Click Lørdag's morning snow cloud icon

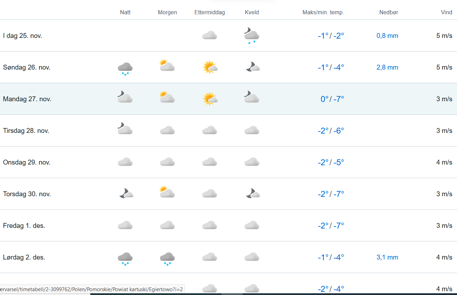167,258
